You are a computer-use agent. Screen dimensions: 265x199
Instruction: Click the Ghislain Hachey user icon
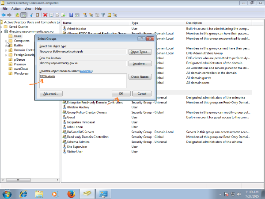(64, 107)
